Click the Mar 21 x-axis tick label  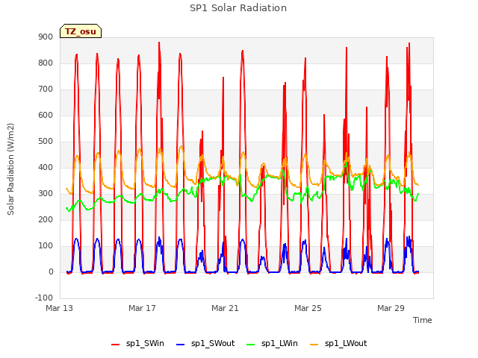coord(225,308)
